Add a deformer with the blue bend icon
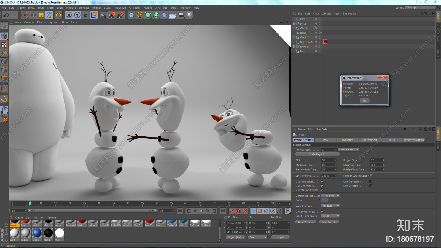Viewport: 441px width, 248px height. pos(165,15)
